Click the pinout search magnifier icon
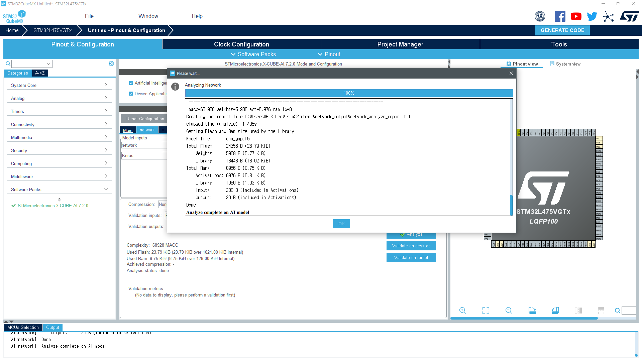The image size is (642, 361). point(617,311)
